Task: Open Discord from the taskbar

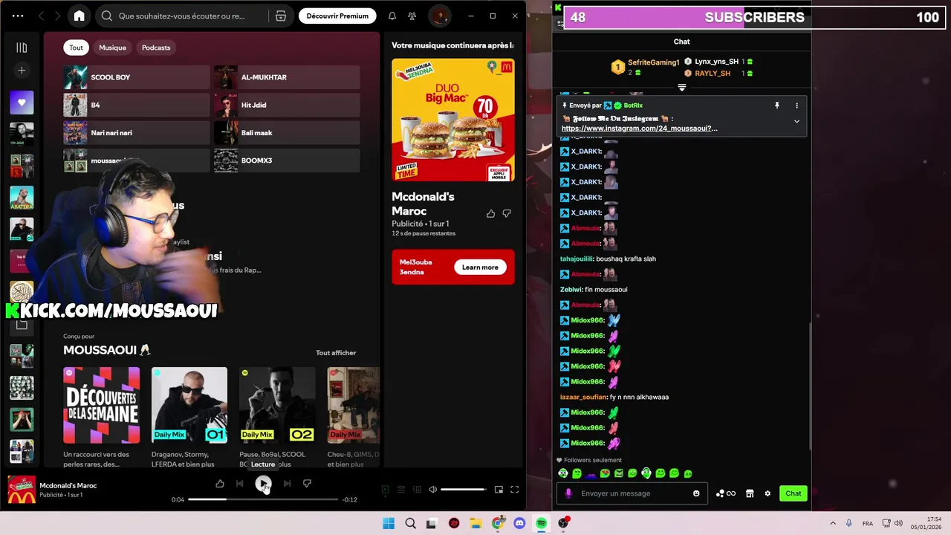Action: pyautogui.click(x=519, y=523)
